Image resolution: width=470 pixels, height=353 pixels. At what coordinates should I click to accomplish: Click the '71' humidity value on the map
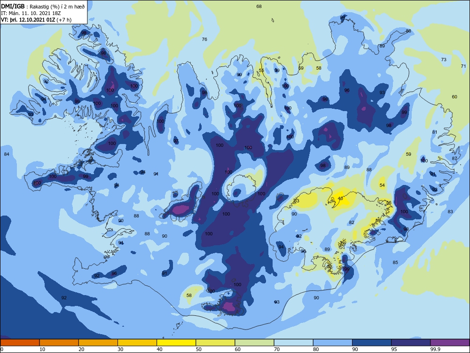click(x=463, y=66)
